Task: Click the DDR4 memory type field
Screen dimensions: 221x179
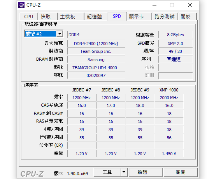Action: (96, 35)
